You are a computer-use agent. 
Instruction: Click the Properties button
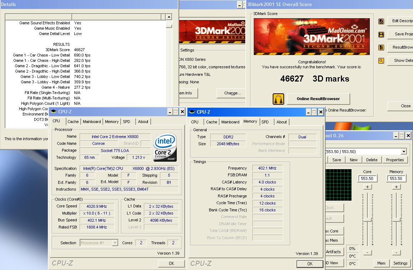click(x=395, y=160)
